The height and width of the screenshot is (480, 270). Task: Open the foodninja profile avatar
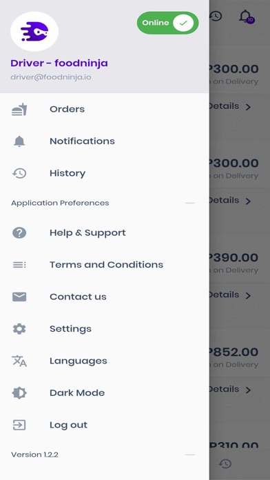tap(34, 31)
